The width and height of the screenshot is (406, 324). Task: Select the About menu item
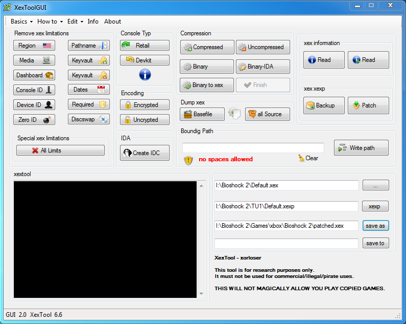click(112, 21)
